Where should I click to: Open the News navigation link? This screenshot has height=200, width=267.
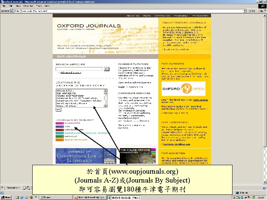tap(147, 16)
